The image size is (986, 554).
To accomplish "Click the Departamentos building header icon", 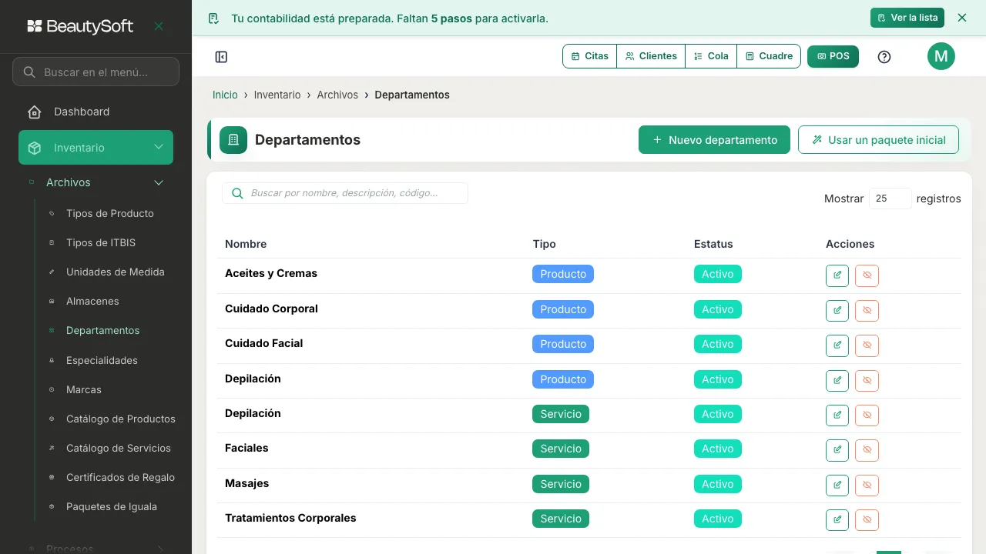I will 233,140.
